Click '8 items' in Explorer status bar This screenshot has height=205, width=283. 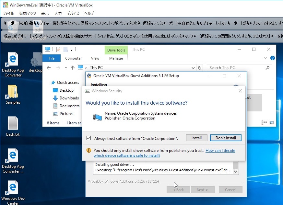coord(53,123)
